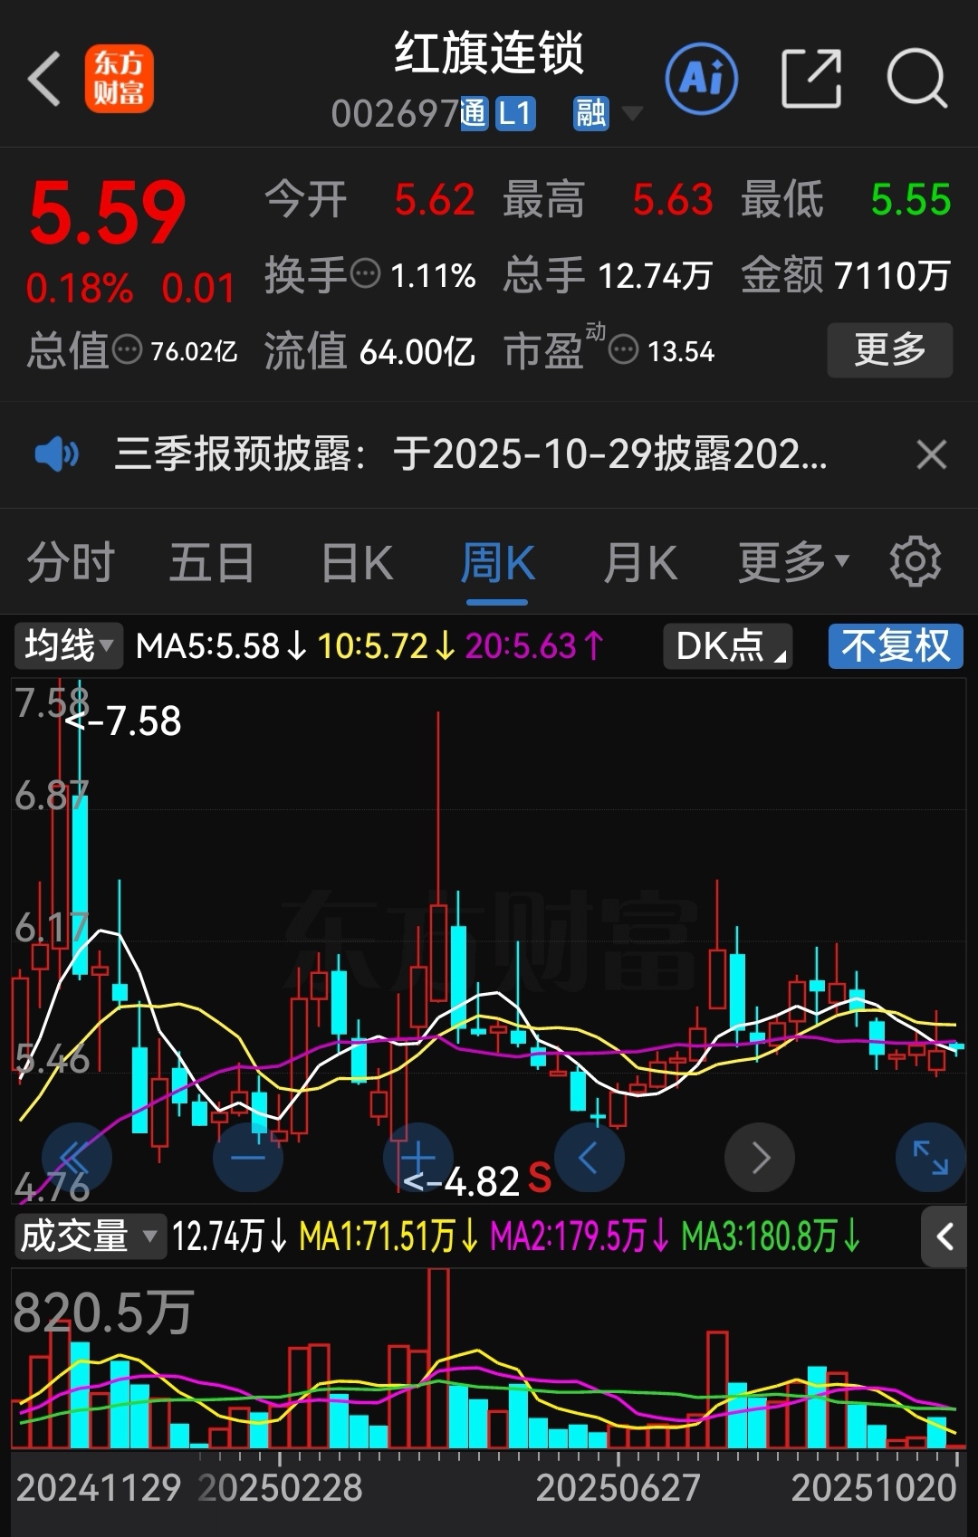Tap the share export icon
Screen dimensions: 978x1537
pyautogui.click(x=811, y=79)
